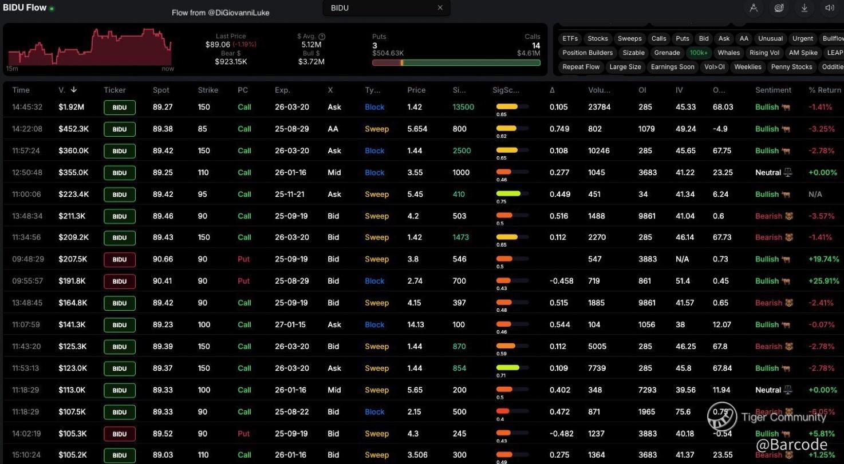Sort by the Strike column header
This screenshot has height=464, width=844.
[208, 90]
